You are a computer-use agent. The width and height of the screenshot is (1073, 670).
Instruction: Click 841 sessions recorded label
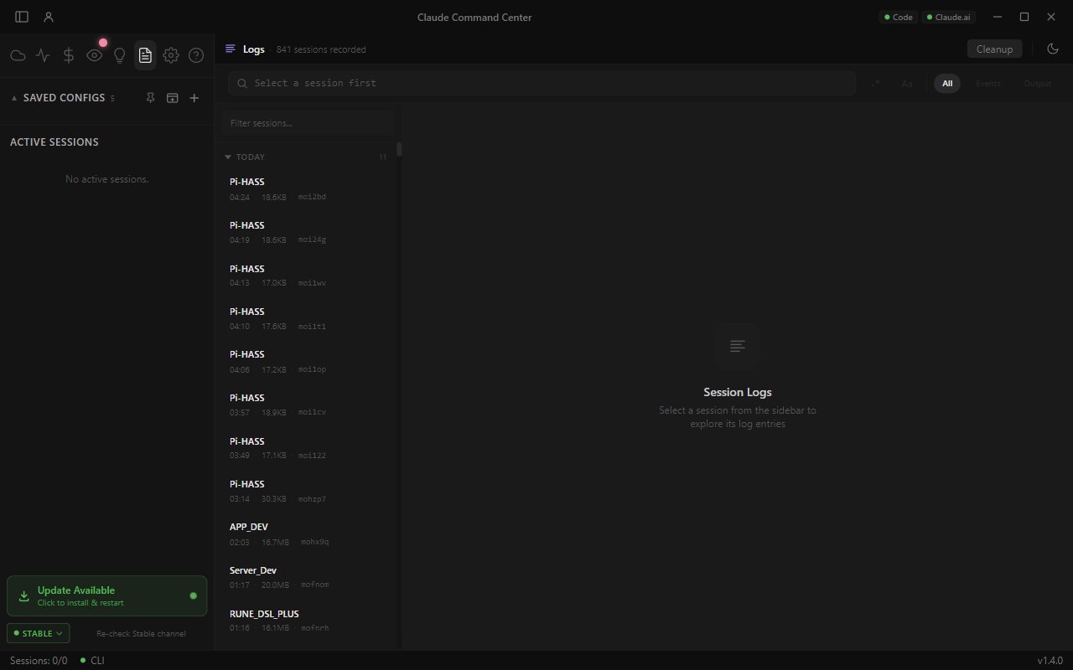[x=321, y=49]
